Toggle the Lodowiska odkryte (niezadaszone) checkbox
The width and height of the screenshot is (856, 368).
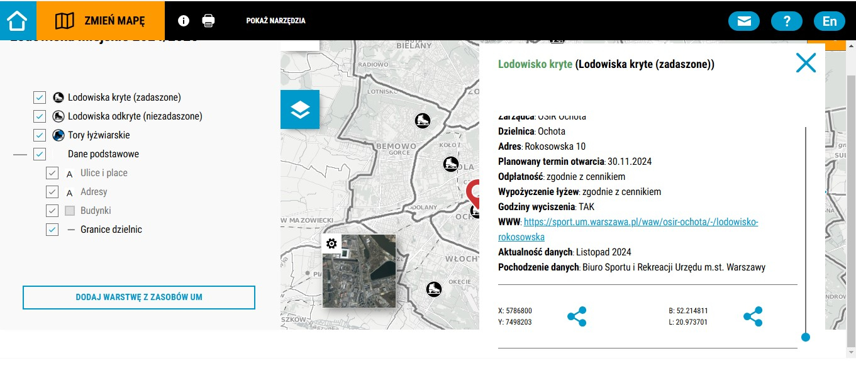(x=40, y=116)
